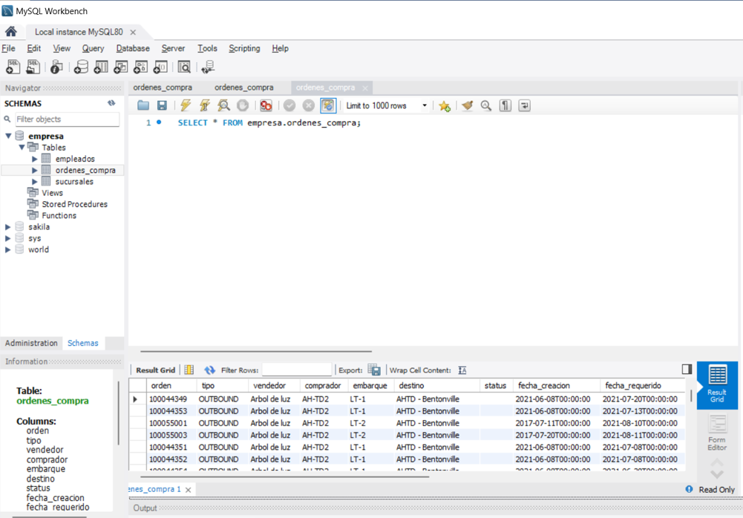The image size is (743, 518).
Task: Click the Filter Rows input field
Action: [x=297, y=370]
